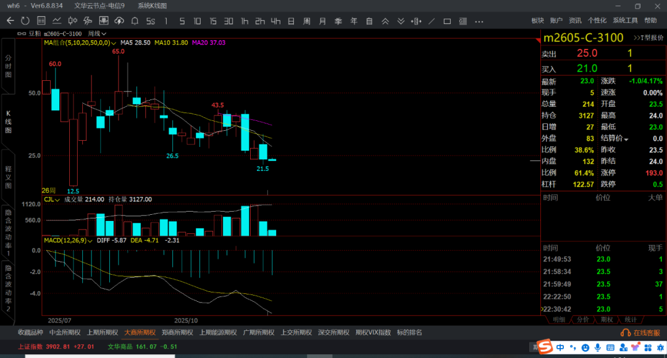Viewport: 667px width, 358px height.
Task: Open 在线客服 online support
Action: coord(642,333)
